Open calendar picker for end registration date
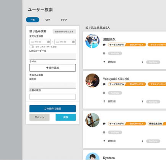The width and height of the screenshot is (166, 160). (x=73, y=42)
